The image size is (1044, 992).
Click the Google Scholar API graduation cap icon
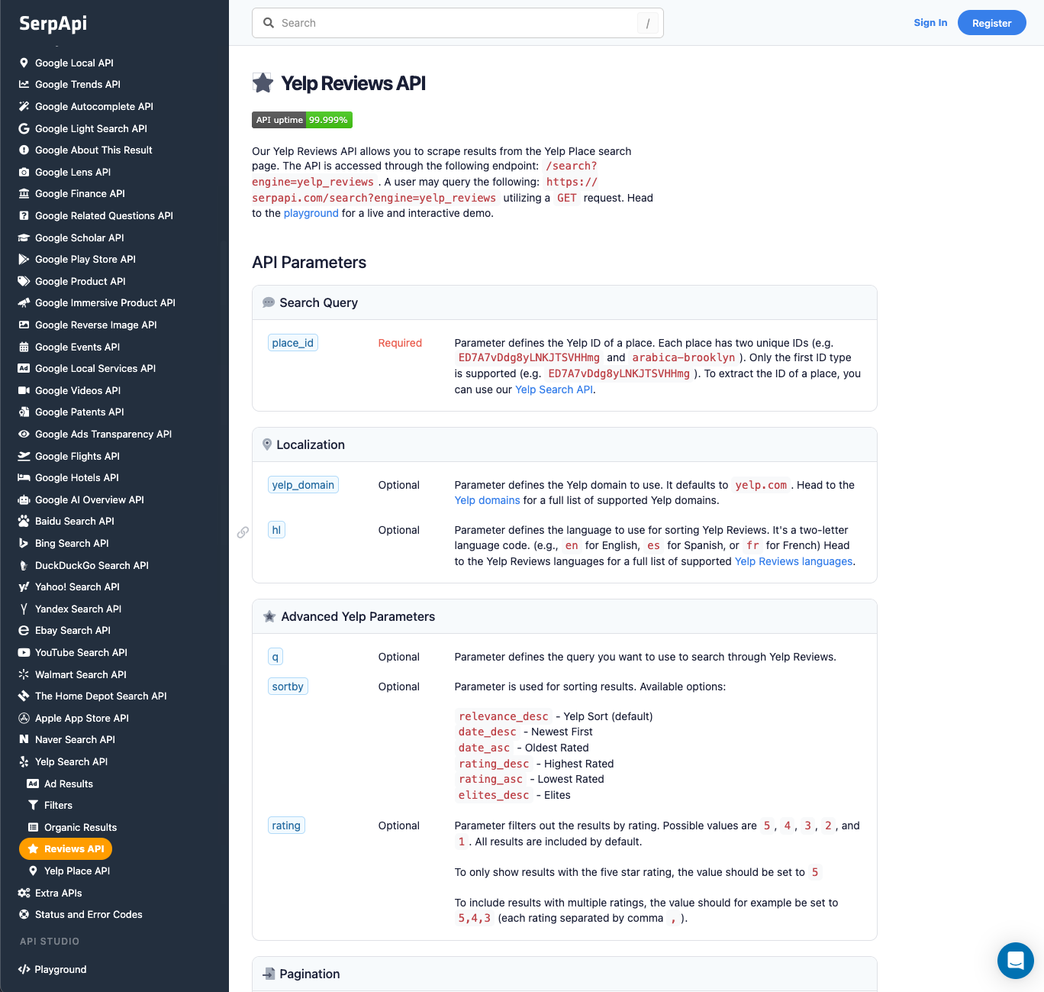coord(24,237)
